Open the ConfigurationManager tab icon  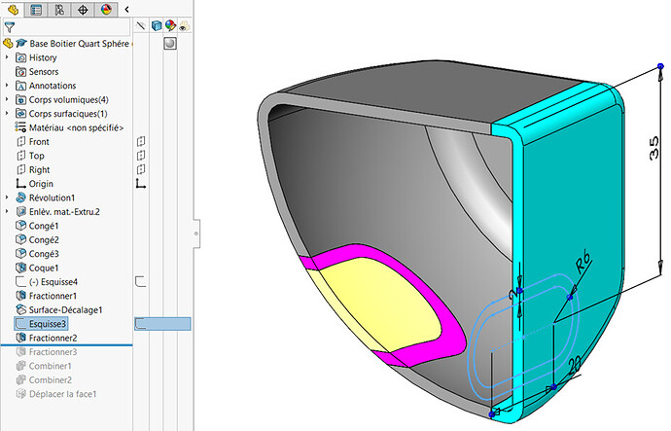[x=59, y=9]
